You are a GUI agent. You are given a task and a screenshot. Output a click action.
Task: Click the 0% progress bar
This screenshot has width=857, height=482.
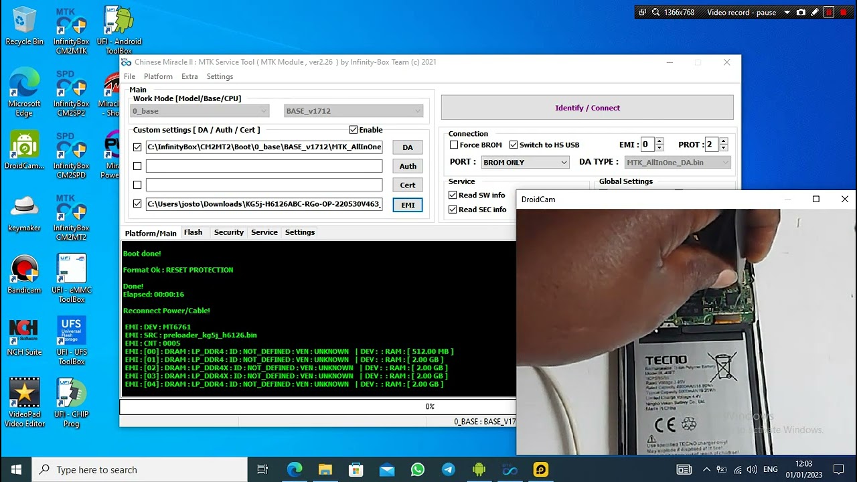coord(318,406)
